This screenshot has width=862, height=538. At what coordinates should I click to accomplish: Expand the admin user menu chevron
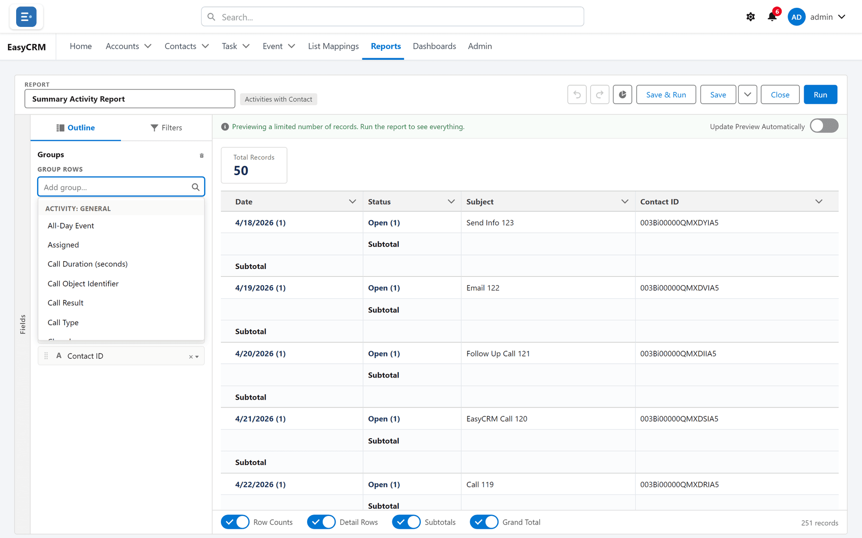(841, 17)
